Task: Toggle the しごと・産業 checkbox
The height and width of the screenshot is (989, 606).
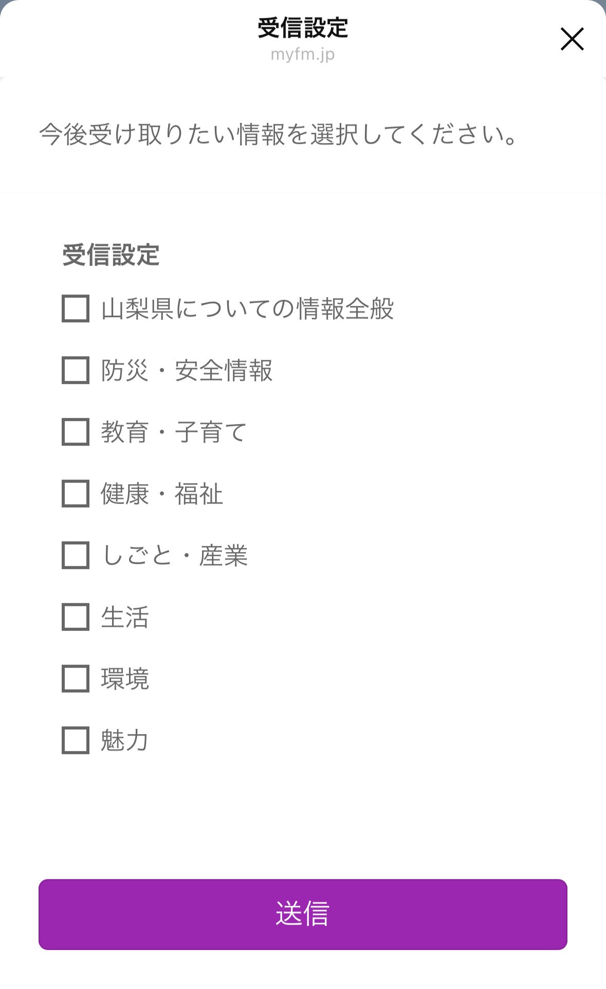Action: tap(76, 555)
